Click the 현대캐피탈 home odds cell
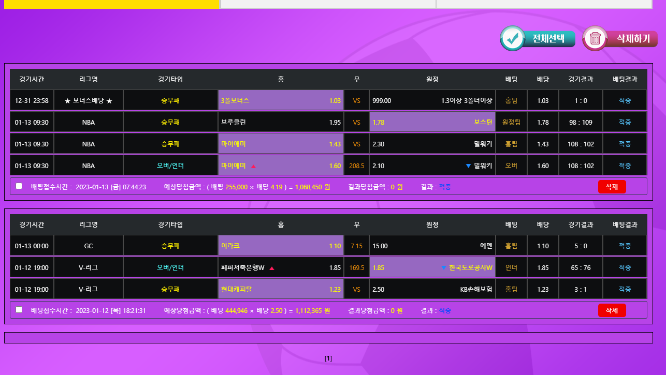 (x=281, y=290)
